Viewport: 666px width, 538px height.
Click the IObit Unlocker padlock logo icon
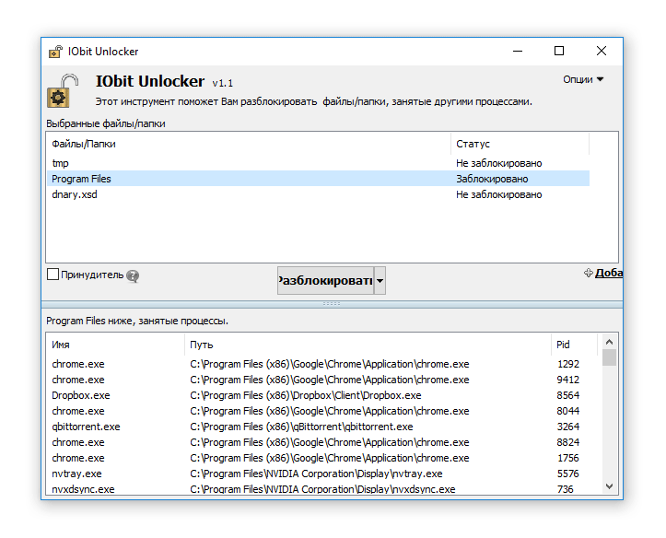[x=63, y=91]
